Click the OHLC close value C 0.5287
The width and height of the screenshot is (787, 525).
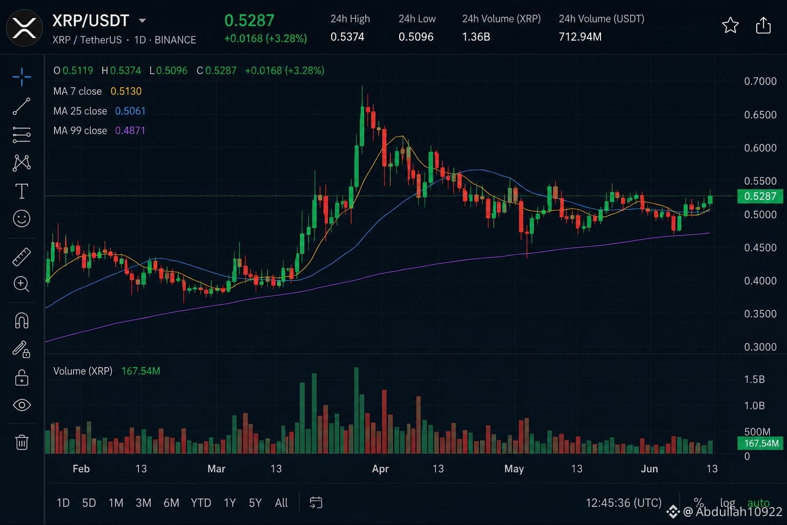(216, 71)
